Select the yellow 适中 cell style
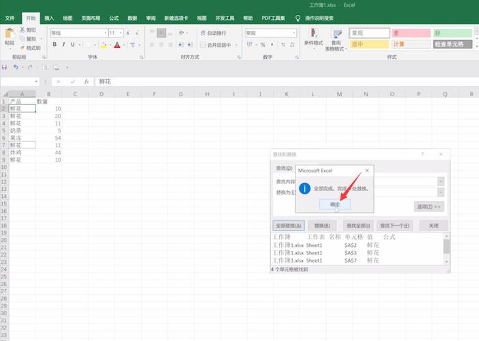 pyautogui.click(x=369, y=44)
